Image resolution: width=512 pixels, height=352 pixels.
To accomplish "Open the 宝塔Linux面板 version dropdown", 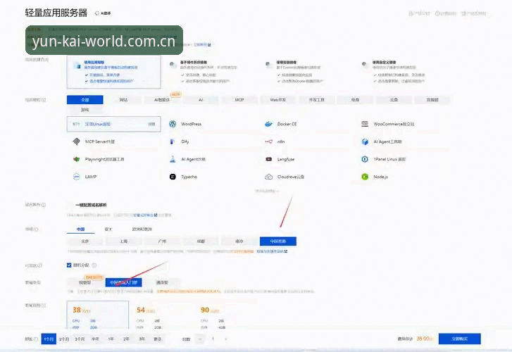I will click(152, 124).
